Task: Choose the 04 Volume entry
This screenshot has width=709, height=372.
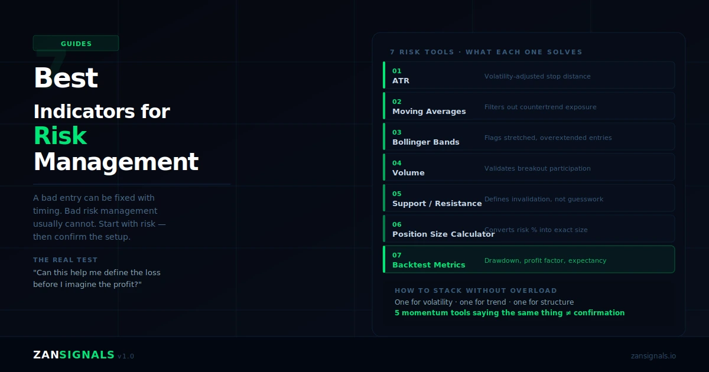Action: pos(529,167)
